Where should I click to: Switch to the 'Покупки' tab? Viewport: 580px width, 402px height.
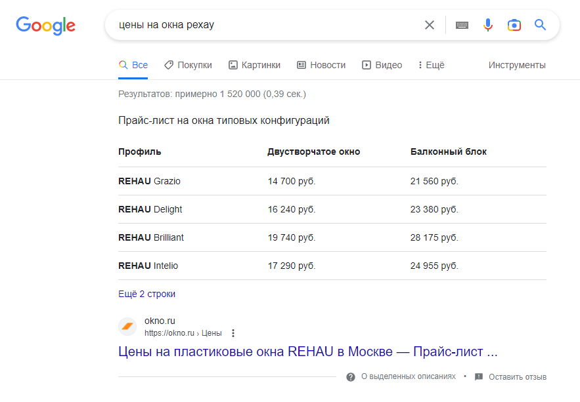pyautogui.click(x=189, y=65)
